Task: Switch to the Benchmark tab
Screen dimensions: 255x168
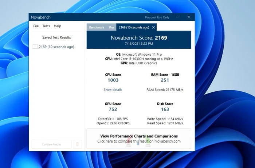Action: (97, 27)
